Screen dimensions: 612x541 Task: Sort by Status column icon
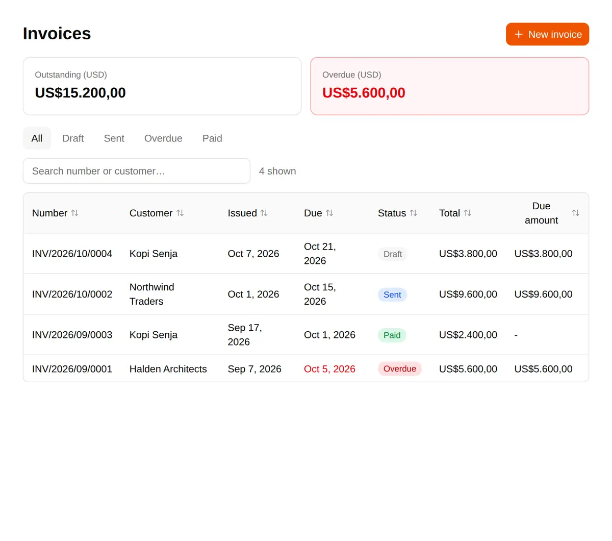coord(414,213)
